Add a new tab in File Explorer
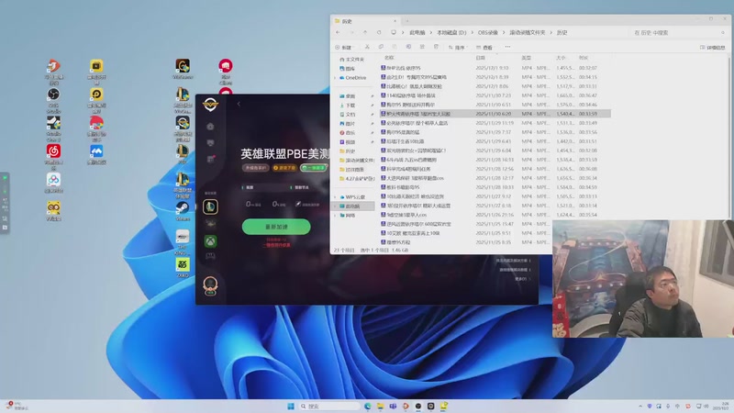 coord(406,21)
